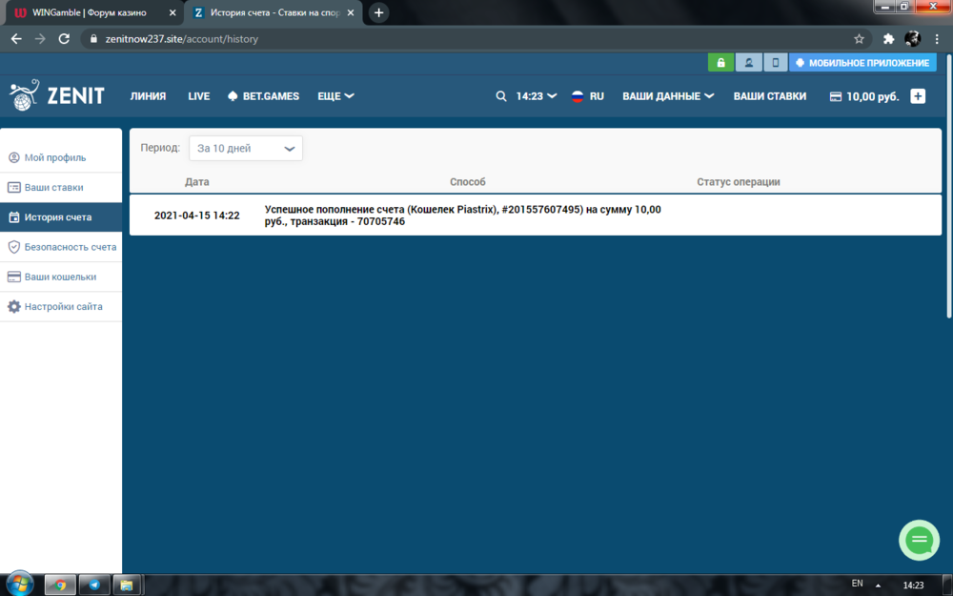
Task: Click the green lock icon button
Action: 720,63
